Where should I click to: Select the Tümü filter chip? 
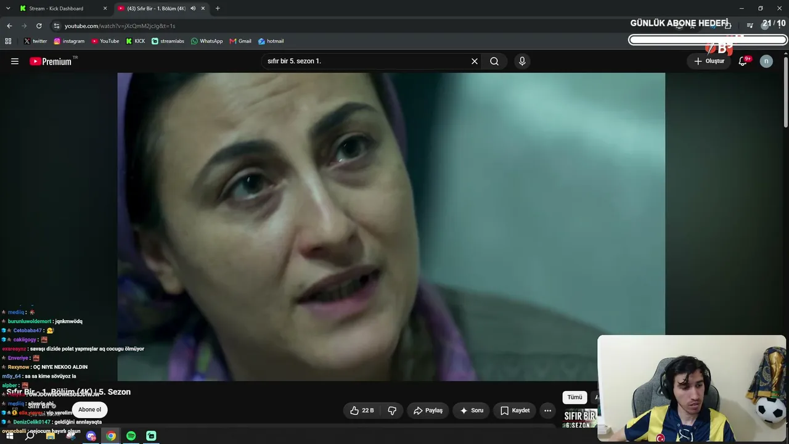pyautogui.click(x=574, y=397)
